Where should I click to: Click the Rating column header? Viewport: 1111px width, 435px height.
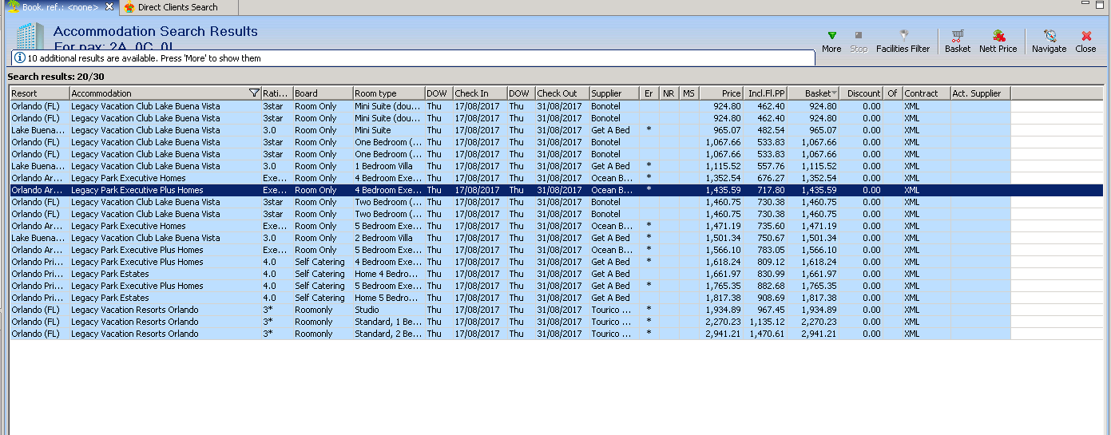[276, 93]
